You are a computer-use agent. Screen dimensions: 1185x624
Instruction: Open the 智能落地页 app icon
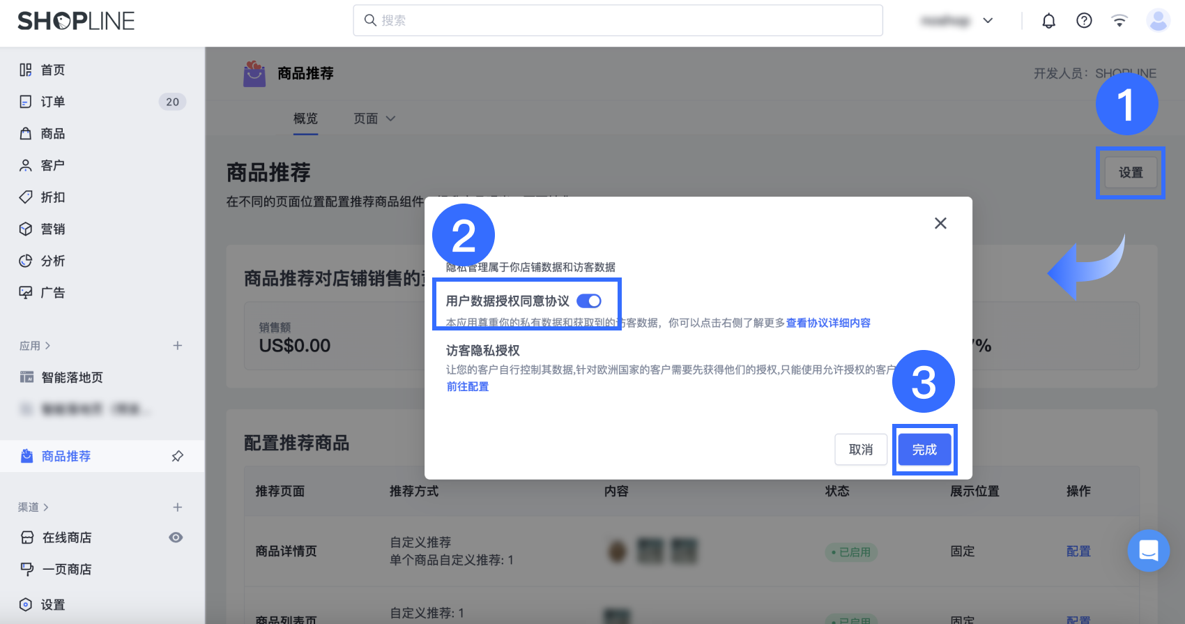coord(26,377)
